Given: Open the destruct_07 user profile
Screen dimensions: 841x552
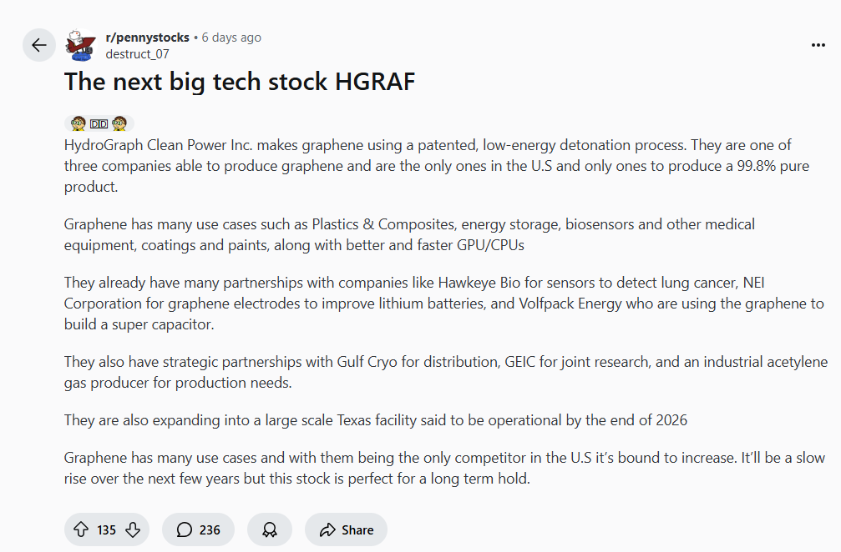Looking at the screenshot, I should click(137, 54).
